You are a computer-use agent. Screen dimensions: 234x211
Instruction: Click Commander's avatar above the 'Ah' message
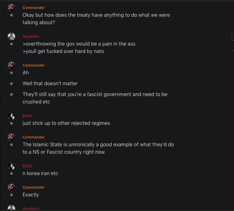tap(11, 65)
